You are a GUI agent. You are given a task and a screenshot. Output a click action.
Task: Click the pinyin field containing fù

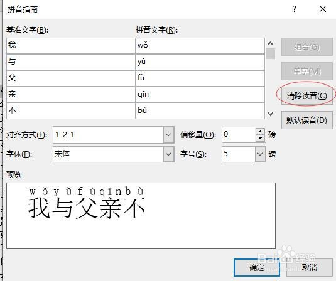(200, 78)
